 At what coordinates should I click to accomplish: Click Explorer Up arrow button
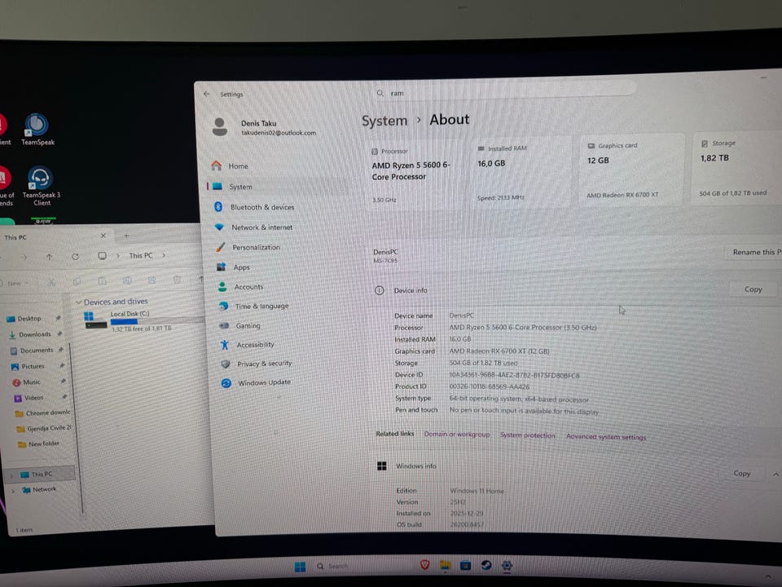click(x=49, y=257)
